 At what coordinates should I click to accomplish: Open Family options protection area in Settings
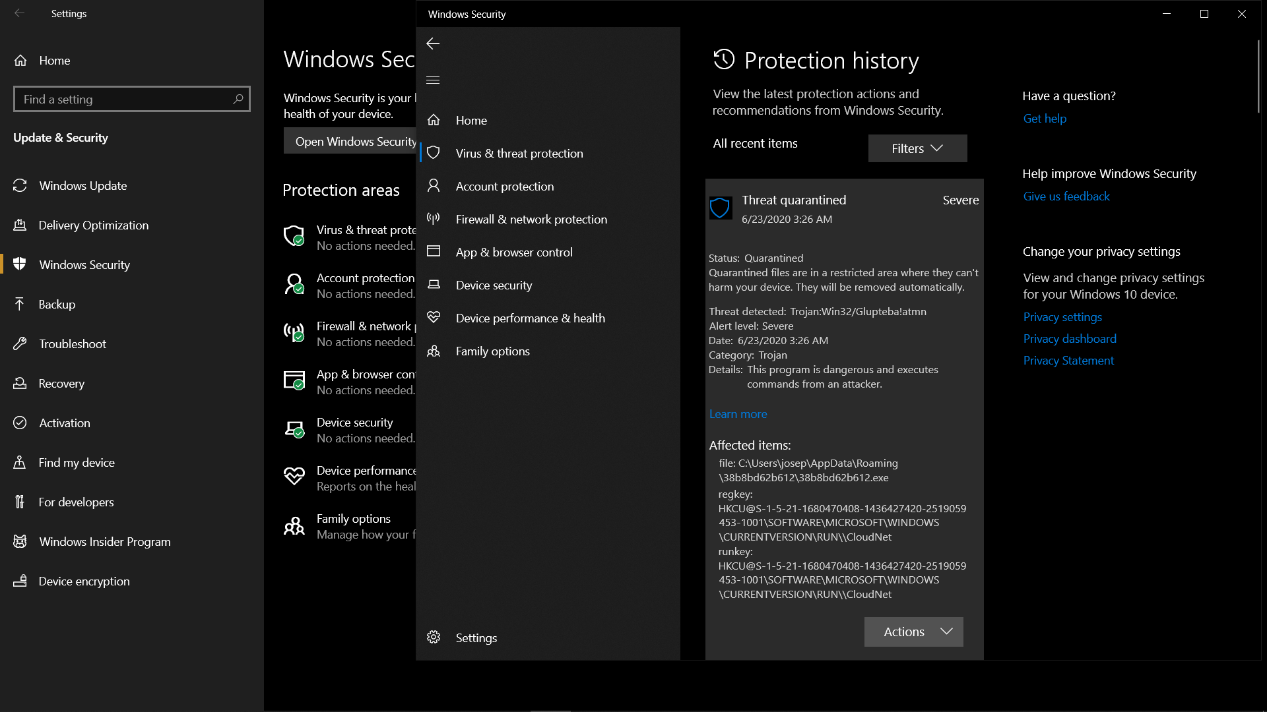pyautogui.click(x=350, y=526)
